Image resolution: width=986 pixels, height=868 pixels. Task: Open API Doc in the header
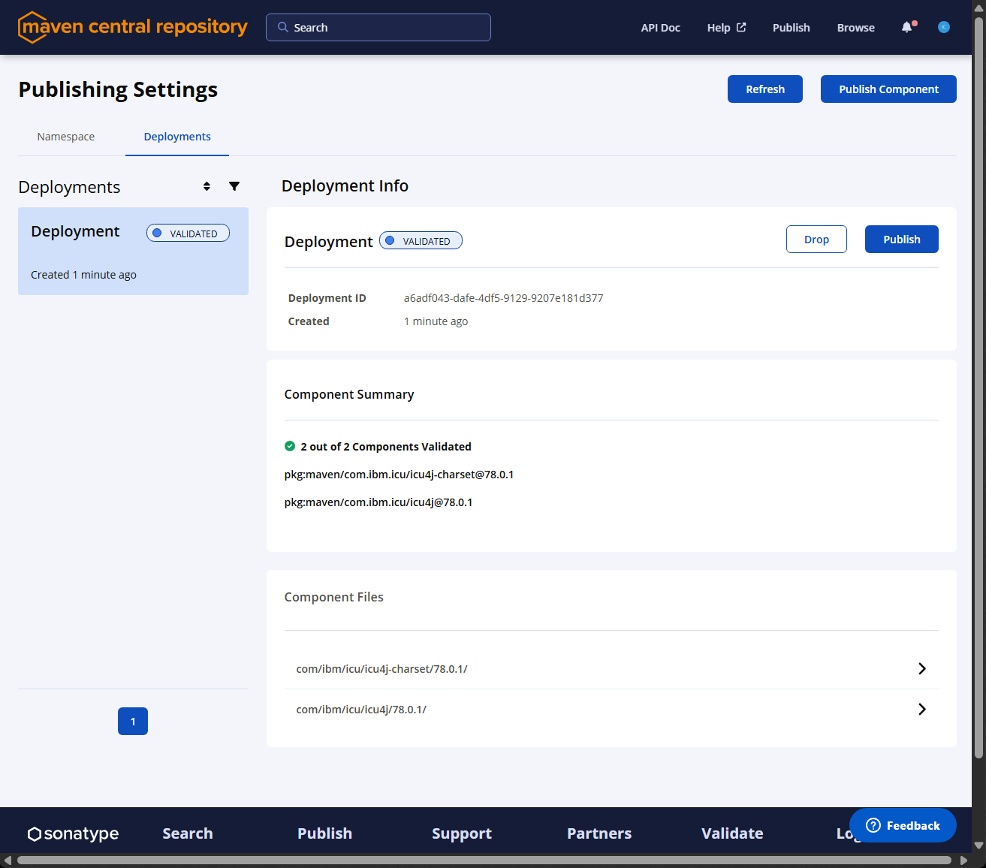point(661,28)
